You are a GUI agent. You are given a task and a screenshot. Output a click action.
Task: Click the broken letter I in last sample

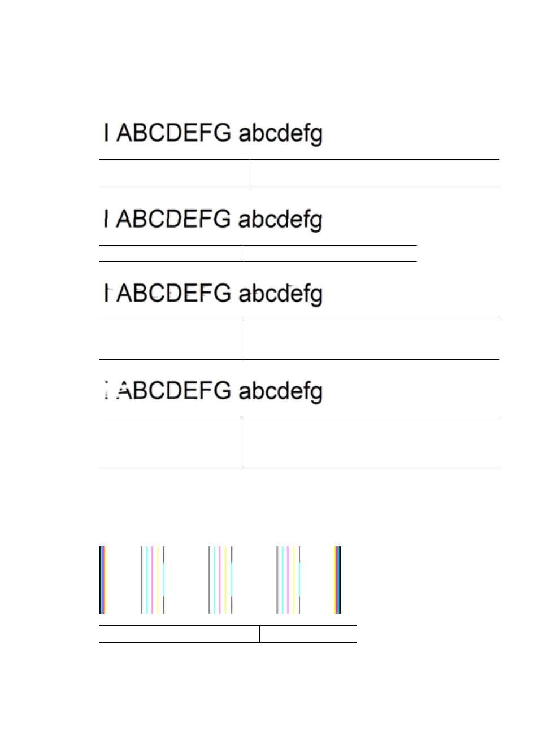pyautogui.click(x=106, y=390)
